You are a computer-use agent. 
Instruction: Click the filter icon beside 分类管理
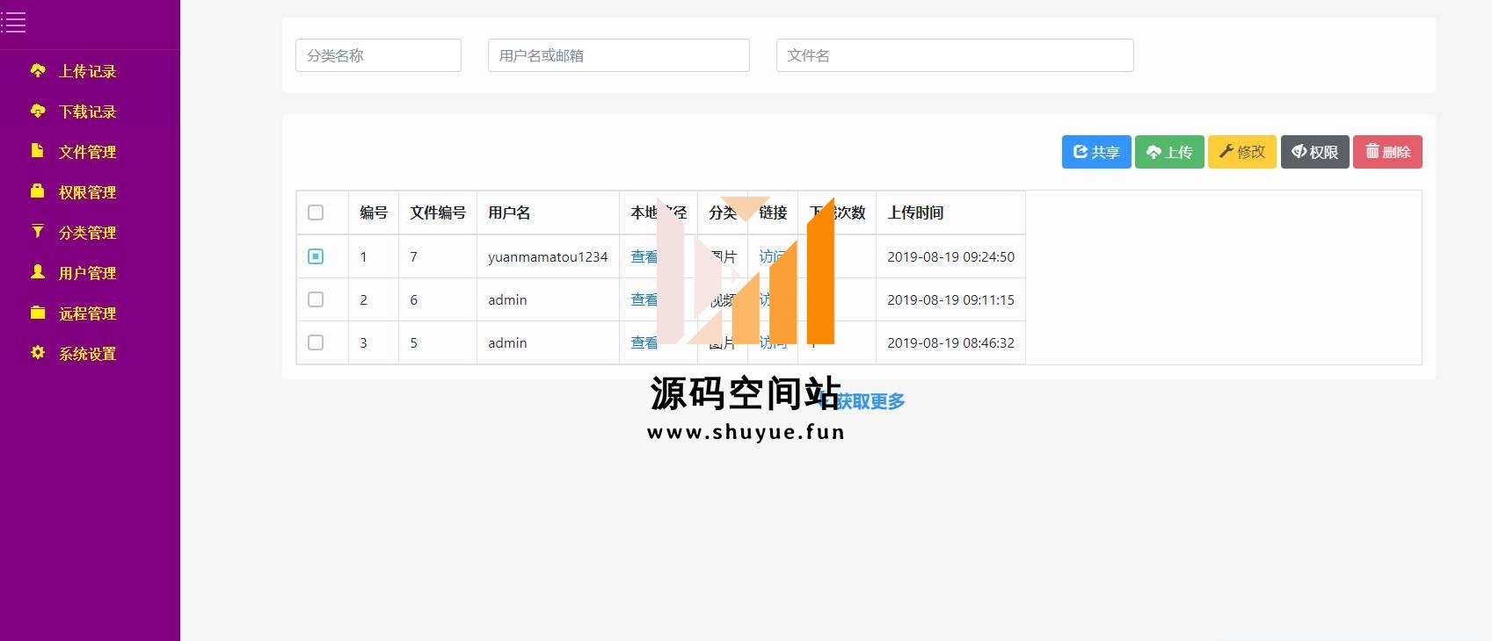click(x=37, y=232)
